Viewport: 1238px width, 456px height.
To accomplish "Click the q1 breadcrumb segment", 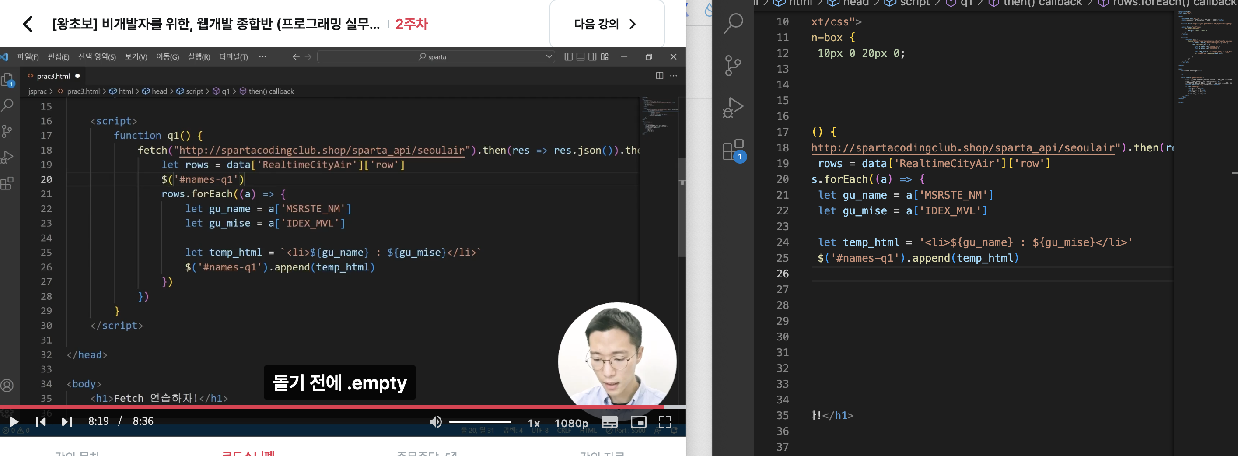I will [x=225, y=91].
